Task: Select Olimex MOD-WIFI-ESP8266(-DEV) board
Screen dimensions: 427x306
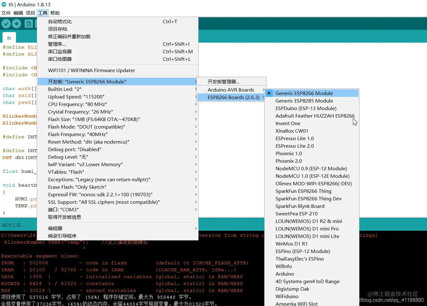Action: tap(312, 183)
